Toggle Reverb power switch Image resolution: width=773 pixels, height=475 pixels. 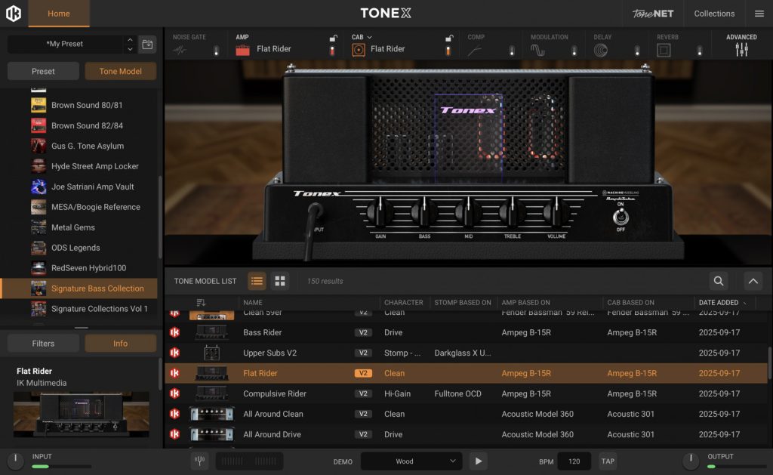700,51
